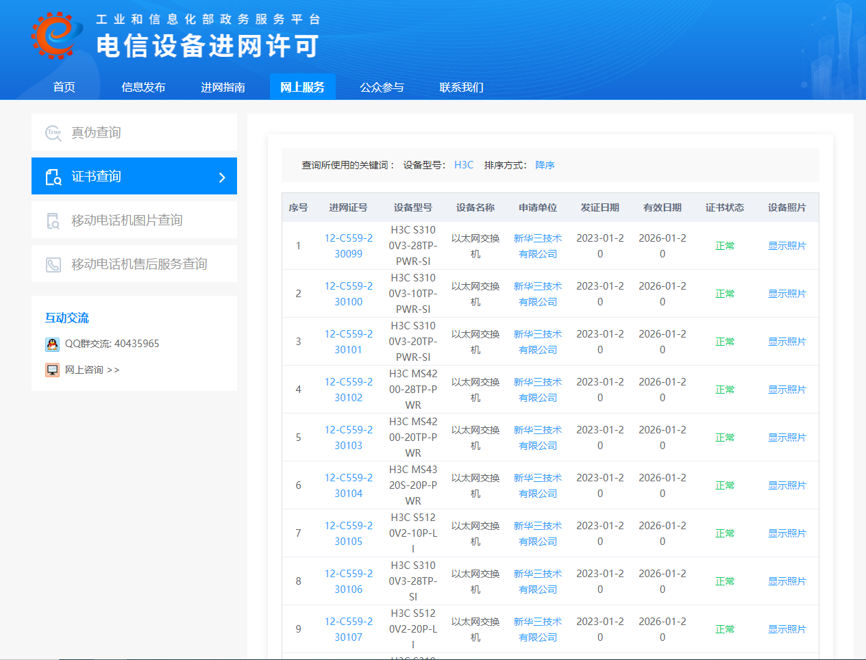
Task: Click the 移动电话机图片查询 icon
Action: 53,220
